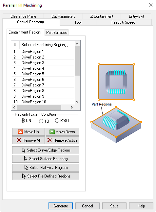Select DriveRegion 10 in the list

coord(43,102)
